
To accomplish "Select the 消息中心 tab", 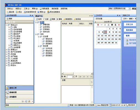I will 39,16.
